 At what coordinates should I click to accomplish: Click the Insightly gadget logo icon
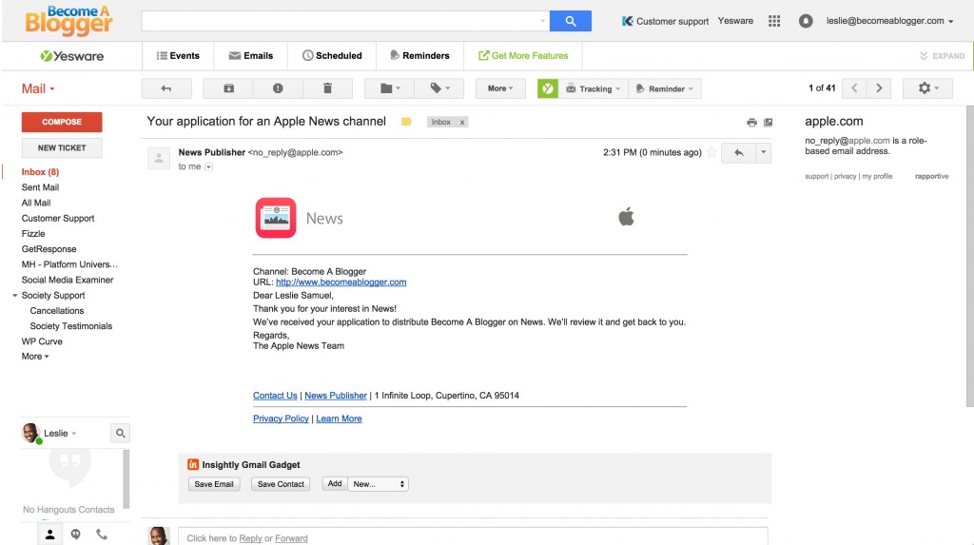click(192, 464)
